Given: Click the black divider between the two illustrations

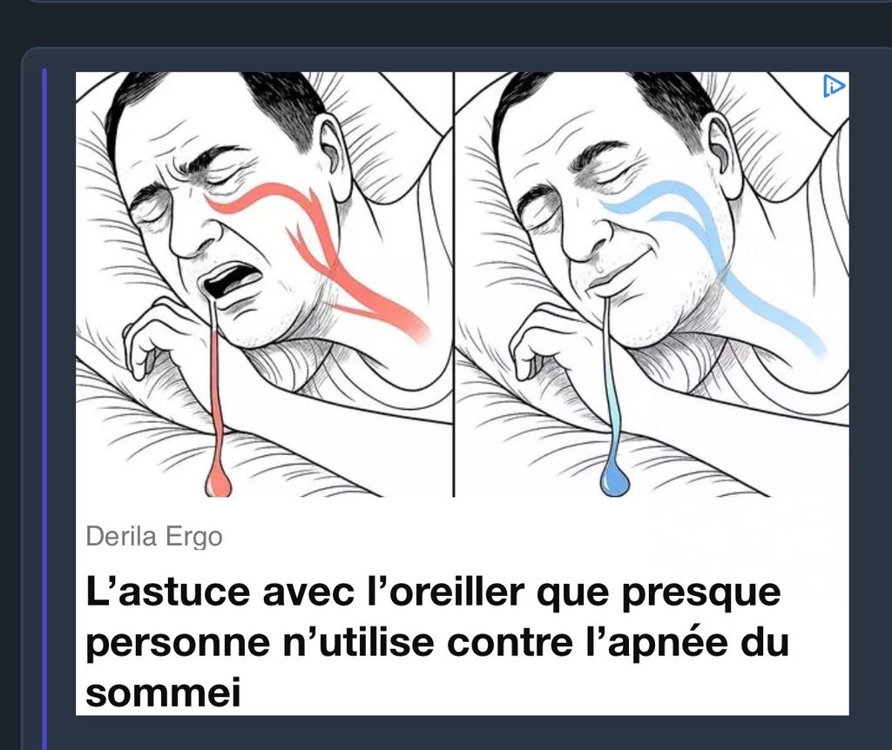Looking at the screenshot, I should click(x=454, y=285).
